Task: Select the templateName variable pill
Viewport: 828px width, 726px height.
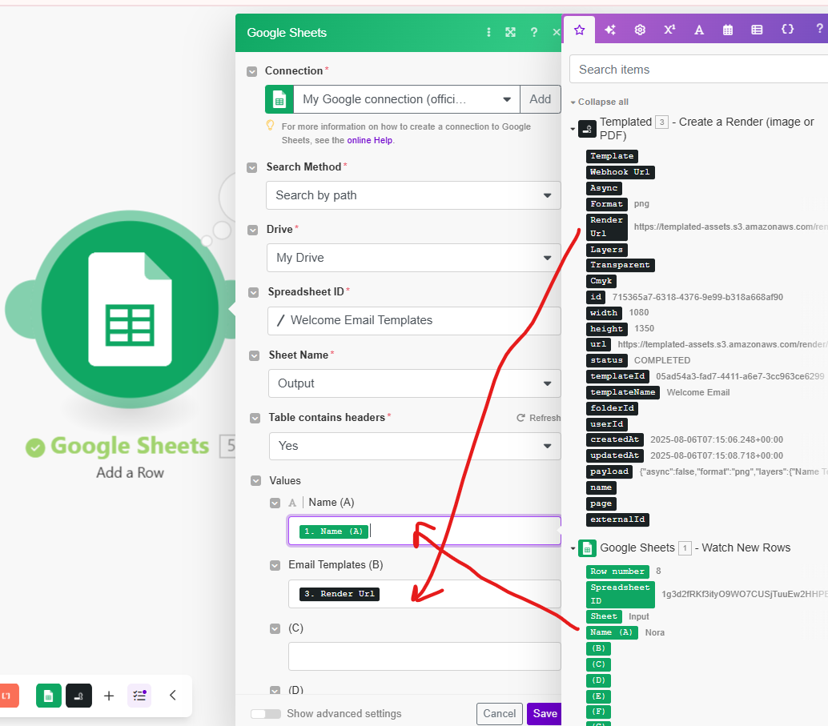Action: (x=622, y=392)
